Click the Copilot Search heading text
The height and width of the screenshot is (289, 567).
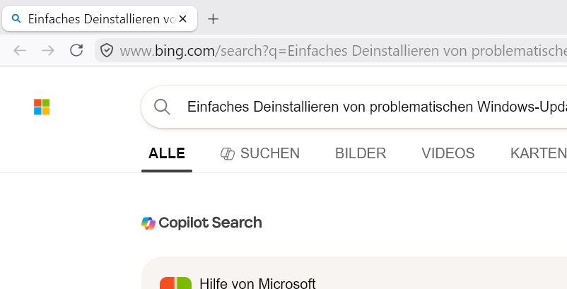coord(210,223)
